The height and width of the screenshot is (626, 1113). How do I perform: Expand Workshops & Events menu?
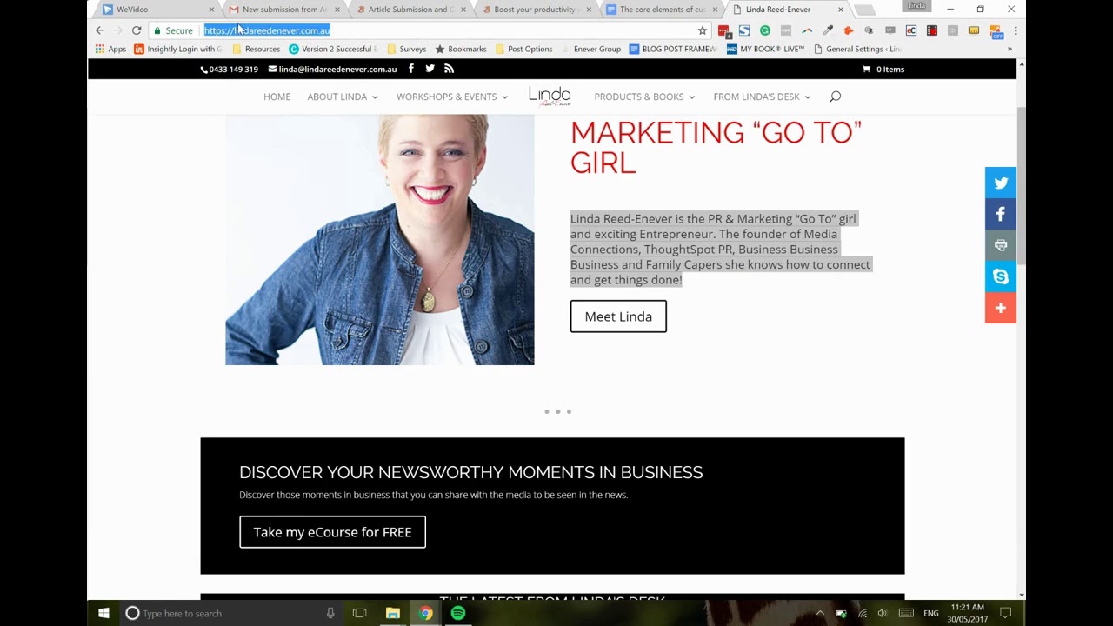[452, 97]
